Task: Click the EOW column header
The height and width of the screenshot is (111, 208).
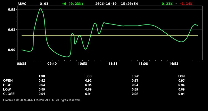Action: pos(135,76)
